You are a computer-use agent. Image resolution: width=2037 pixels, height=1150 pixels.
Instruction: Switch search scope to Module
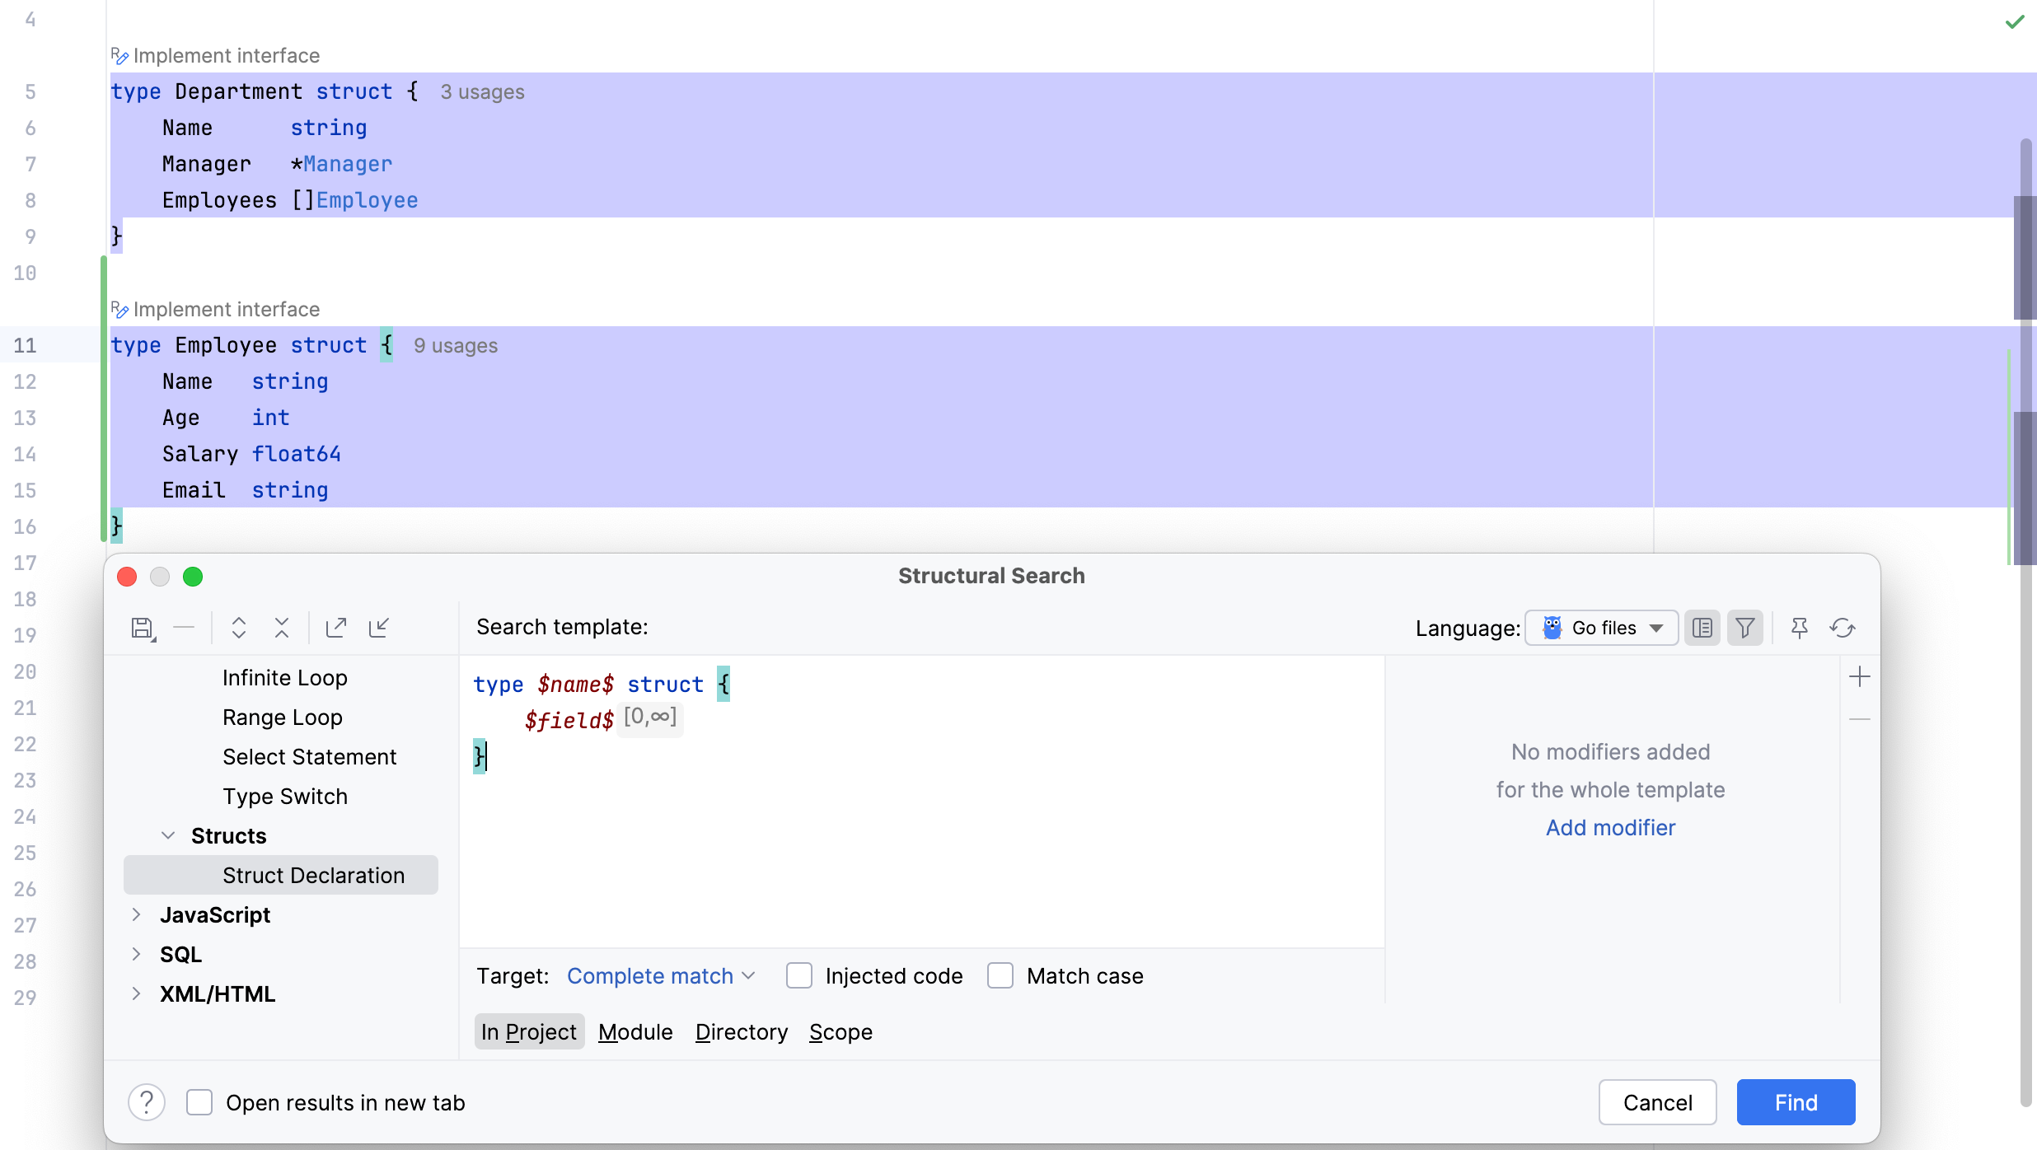coord(635,1032)
